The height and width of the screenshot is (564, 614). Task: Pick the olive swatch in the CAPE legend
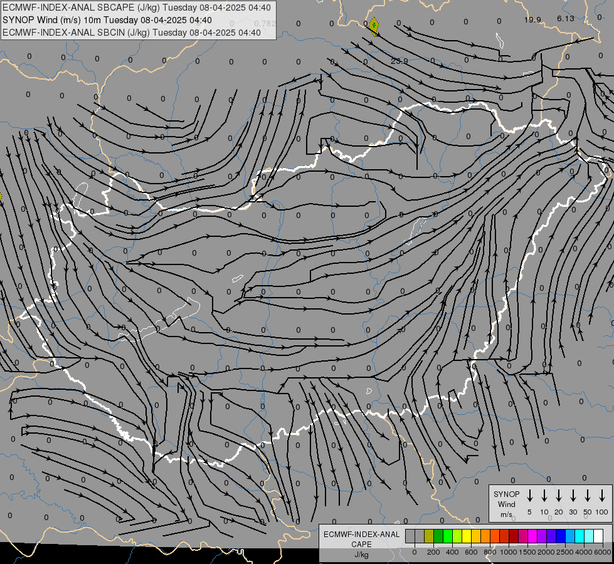coord(429,536)
